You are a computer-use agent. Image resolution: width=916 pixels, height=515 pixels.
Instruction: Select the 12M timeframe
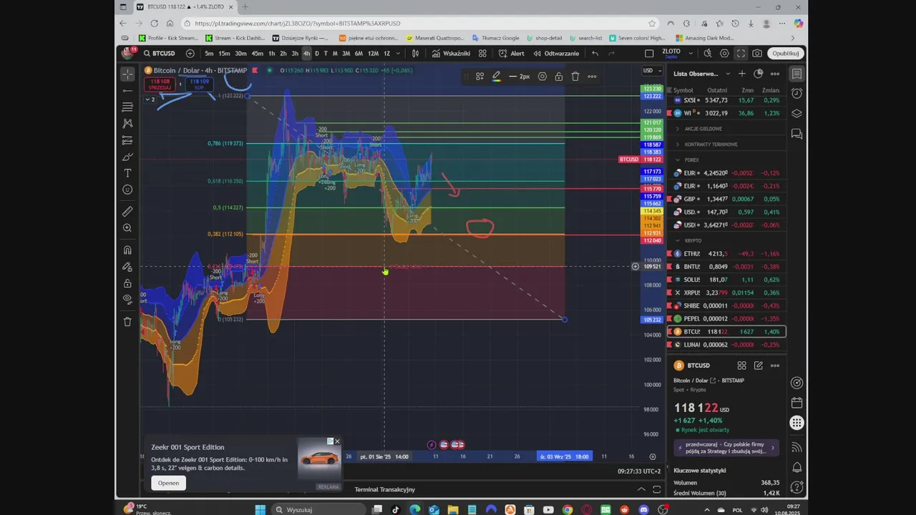point(373,54)
